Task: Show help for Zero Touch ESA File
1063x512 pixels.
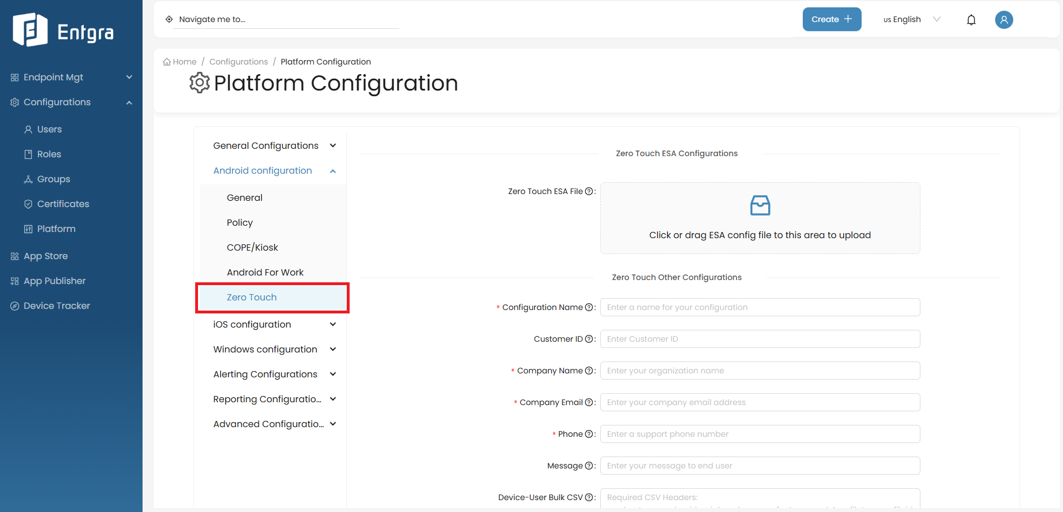Action: pyautogui.click(x=589, y=191)
